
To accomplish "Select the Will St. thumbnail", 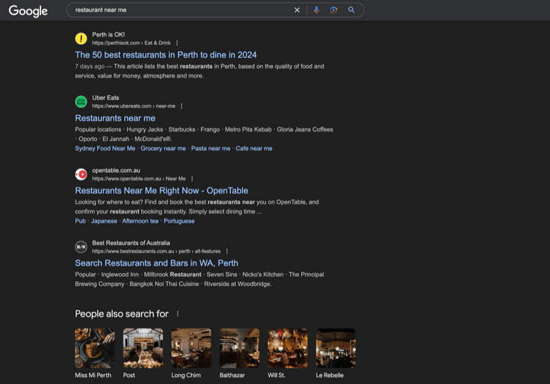I will (288, 348).
